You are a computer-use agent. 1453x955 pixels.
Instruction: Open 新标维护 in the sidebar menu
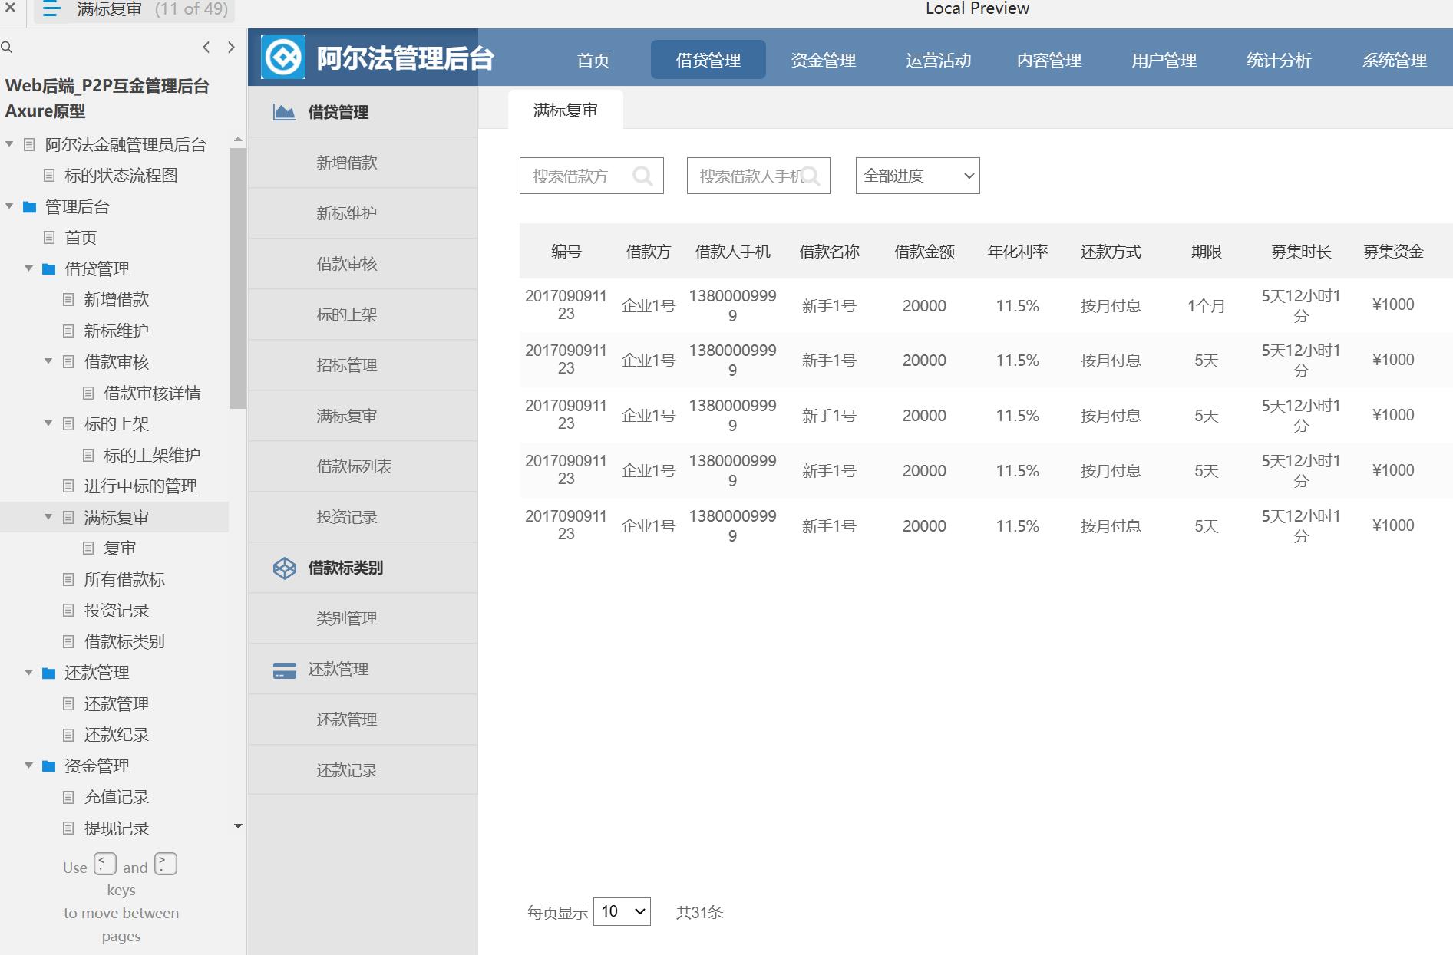(x=362, y=213)
